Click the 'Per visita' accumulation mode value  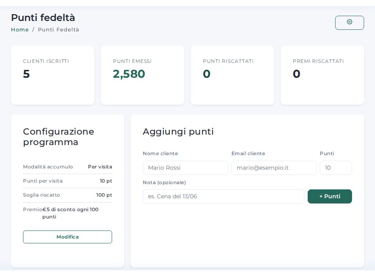tap(100, 167)
